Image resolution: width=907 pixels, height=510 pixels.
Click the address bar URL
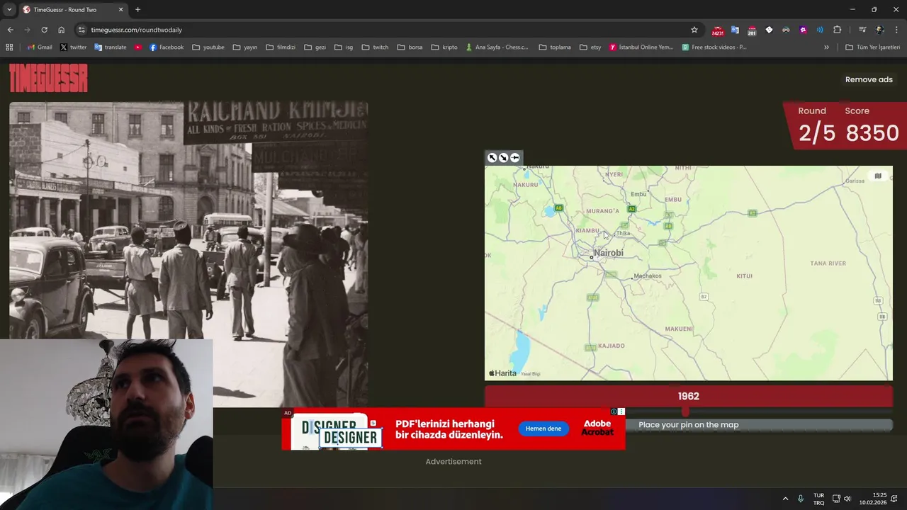[x=137, y=30]
